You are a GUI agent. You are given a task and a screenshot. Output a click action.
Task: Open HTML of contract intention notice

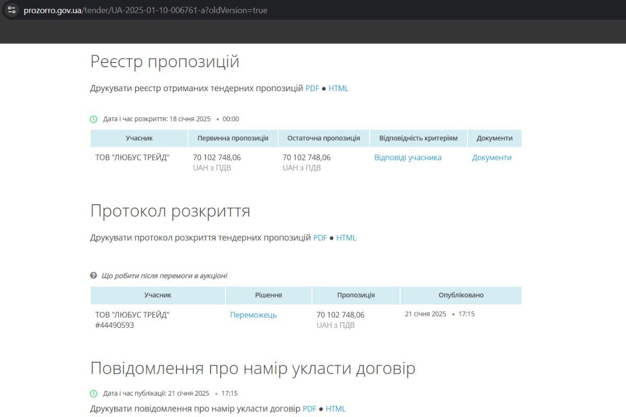click(x=335, y=409)
